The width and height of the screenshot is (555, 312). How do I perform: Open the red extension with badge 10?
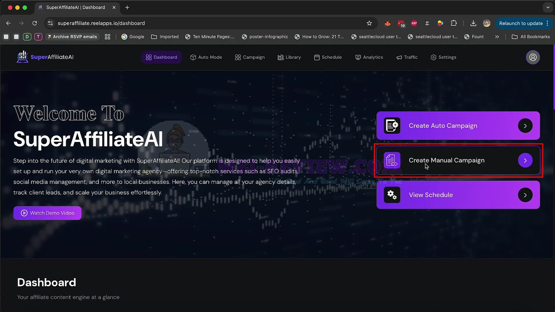401,23
